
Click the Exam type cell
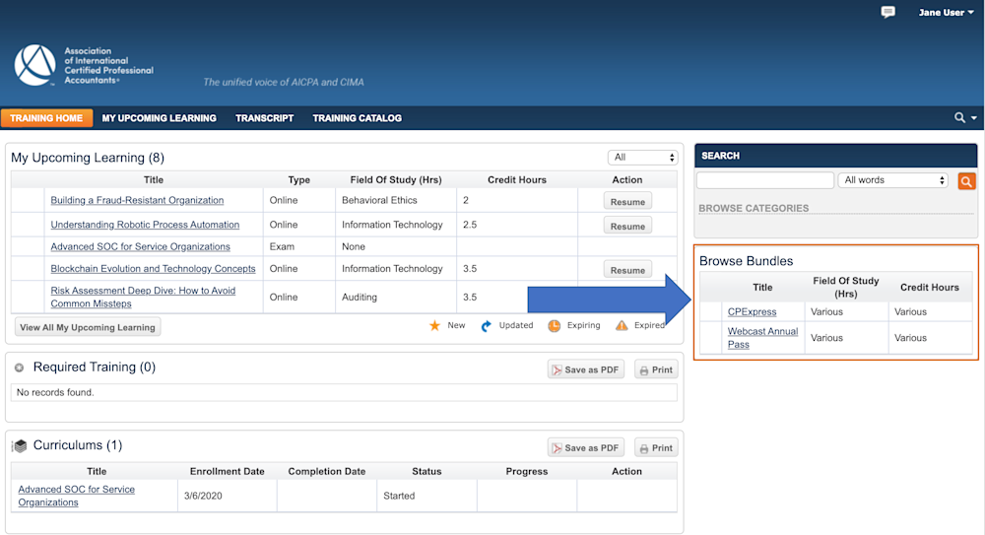pos(282,246)
